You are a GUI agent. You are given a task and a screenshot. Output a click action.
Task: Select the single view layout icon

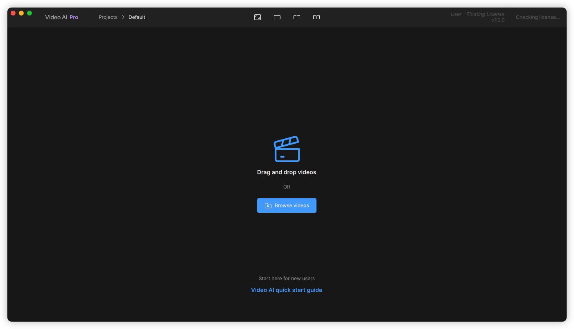click(x=277, y=17)
